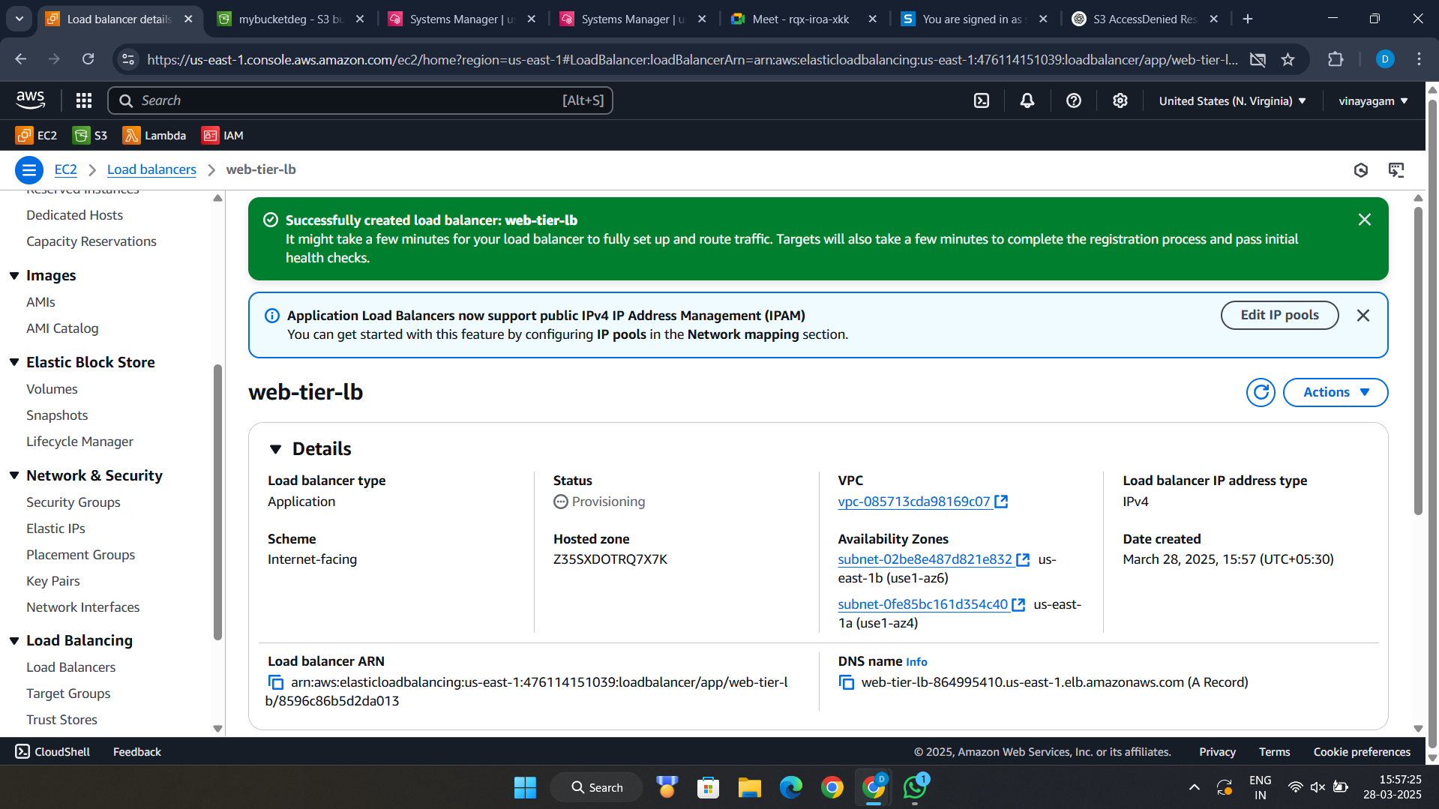Open the vpc-085713cda98169c07 link
Image resolution: width=1439 pixels, height=809 pixels.
pos(914,502)
